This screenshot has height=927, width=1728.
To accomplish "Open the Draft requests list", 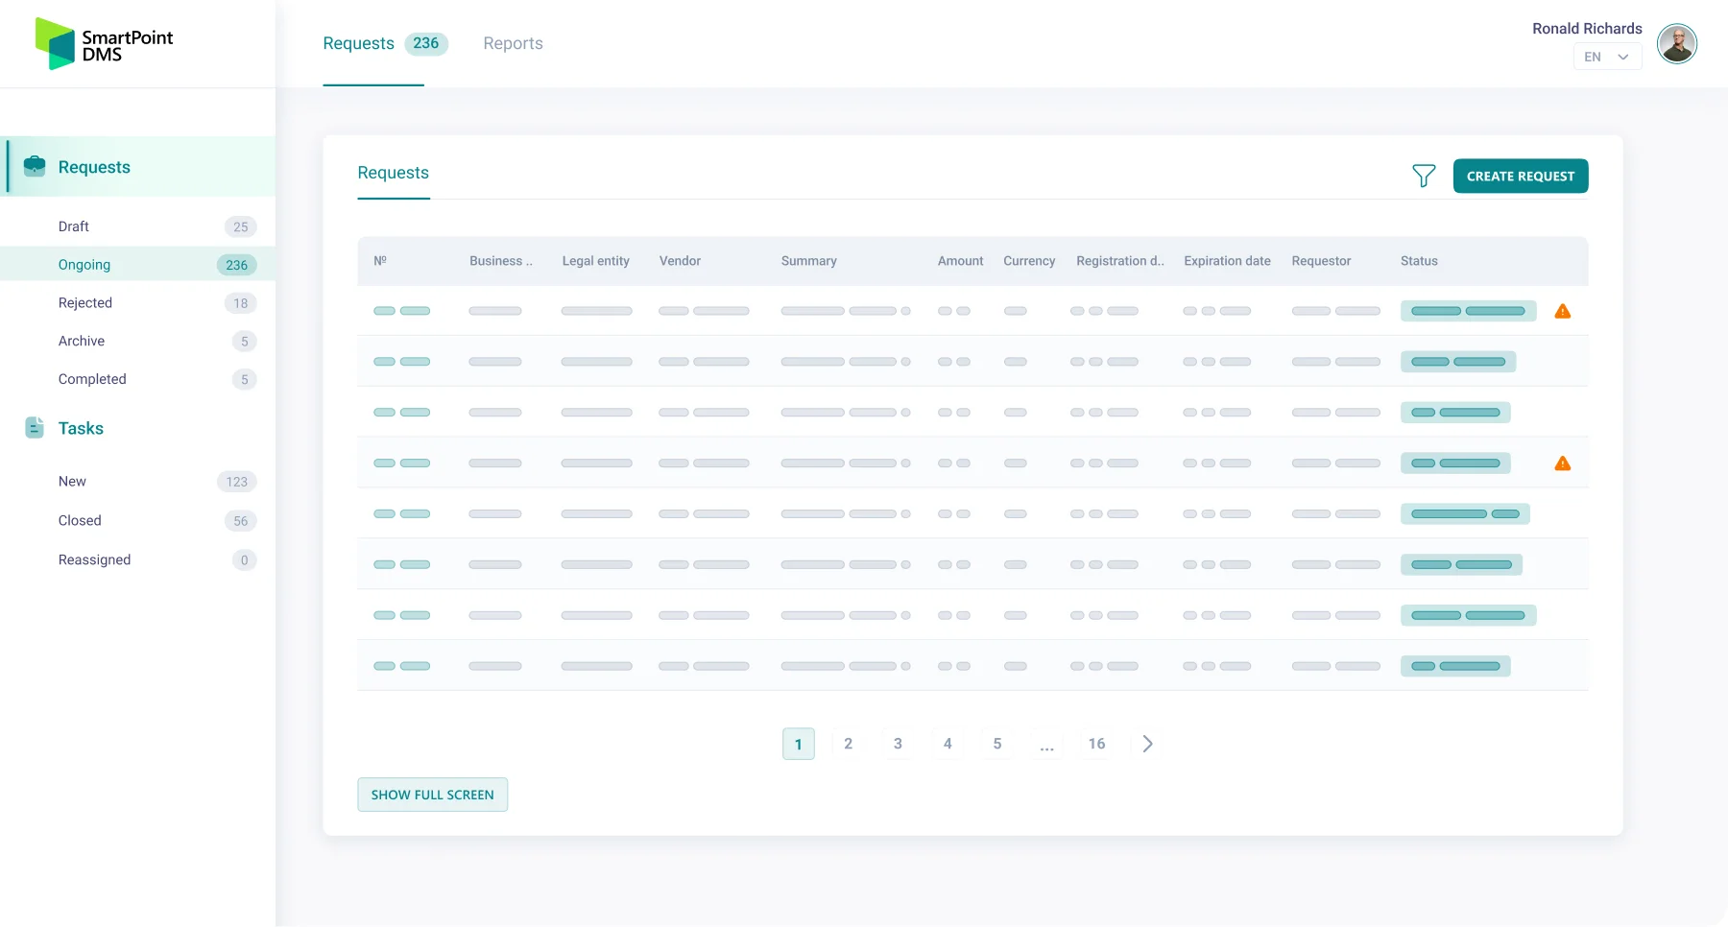I will pos(74,226).
